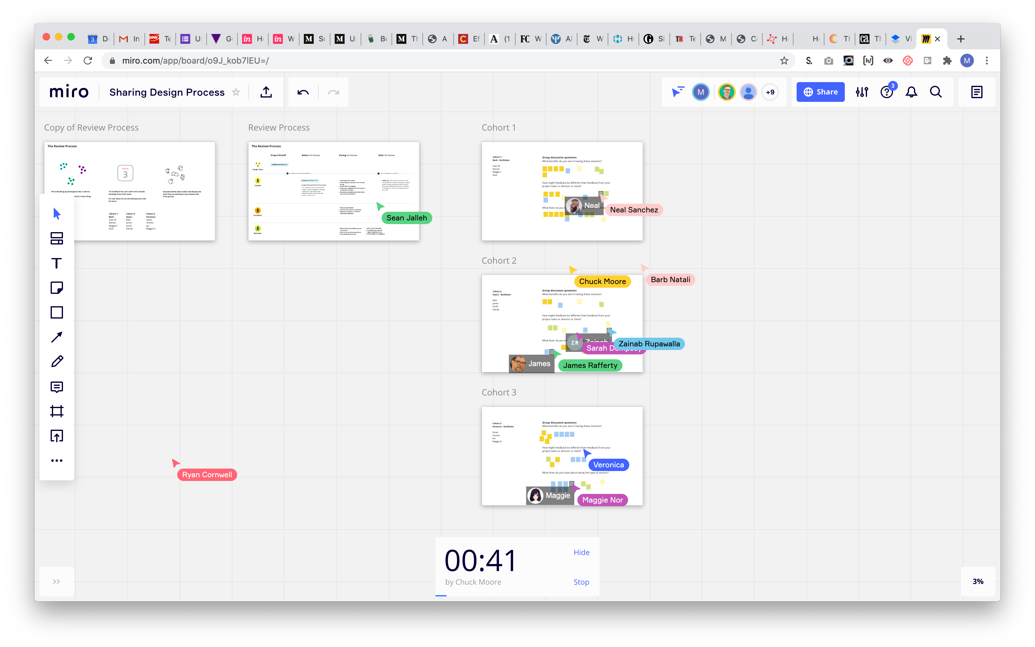This screenshot has width=1035, height=647.
Task: Star the Sharing Design Process board
Action: (x=236, y=92)
